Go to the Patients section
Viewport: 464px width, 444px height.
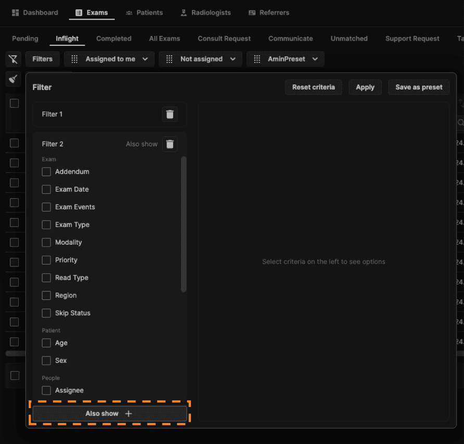[x=144, y=12]
